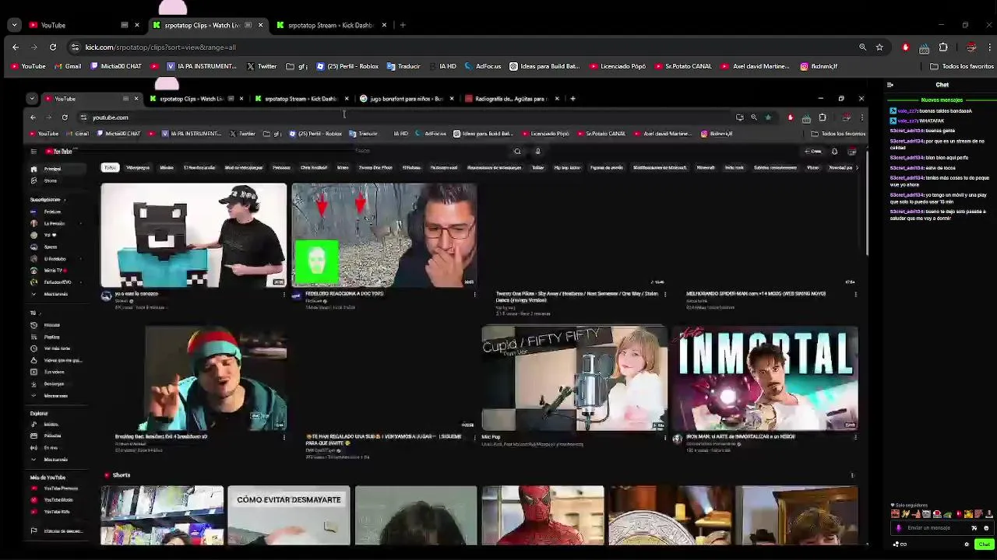
Task: Click the Videojuegos filter chip in the video
Action: 137,167
